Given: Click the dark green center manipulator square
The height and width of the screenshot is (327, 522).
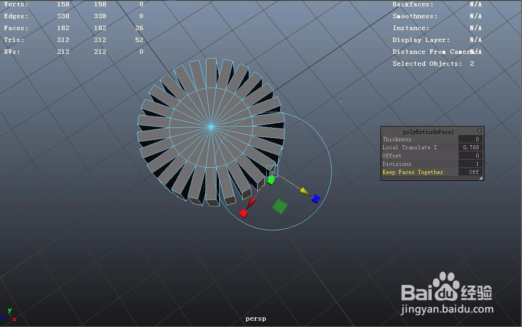Looking at the screenshot, I should (280, 206).
